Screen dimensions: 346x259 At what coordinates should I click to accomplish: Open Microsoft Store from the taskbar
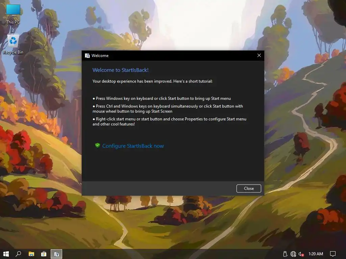pyautogui.click(x=44, y=254)
